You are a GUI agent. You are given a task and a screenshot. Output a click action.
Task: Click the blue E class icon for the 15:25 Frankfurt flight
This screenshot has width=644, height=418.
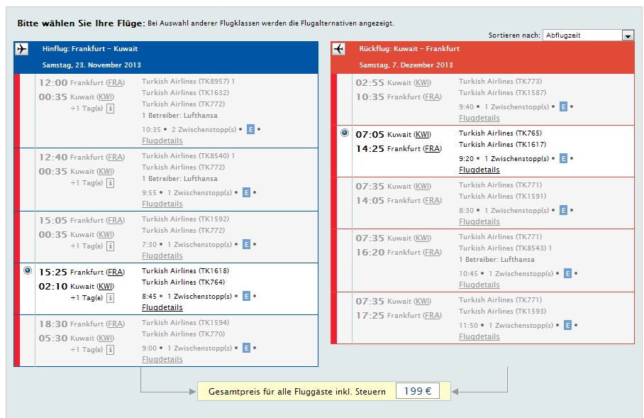[246, 297]
